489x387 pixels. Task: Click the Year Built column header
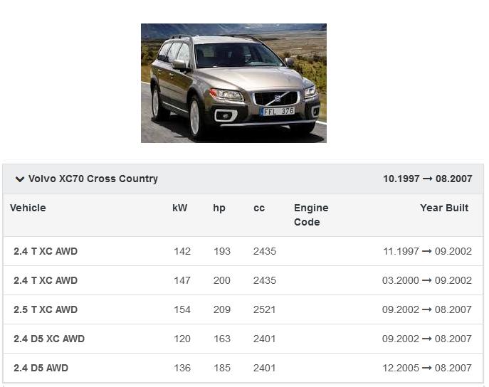444,208
